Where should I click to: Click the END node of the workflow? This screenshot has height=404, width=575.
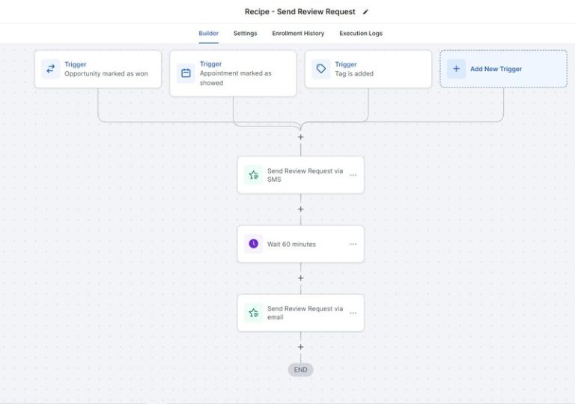pyautogui.click(x=301, y=370)
